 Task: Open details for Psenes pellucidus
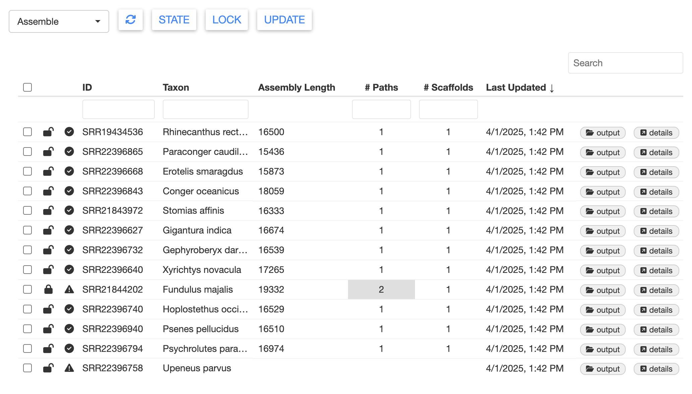(656, 330)
